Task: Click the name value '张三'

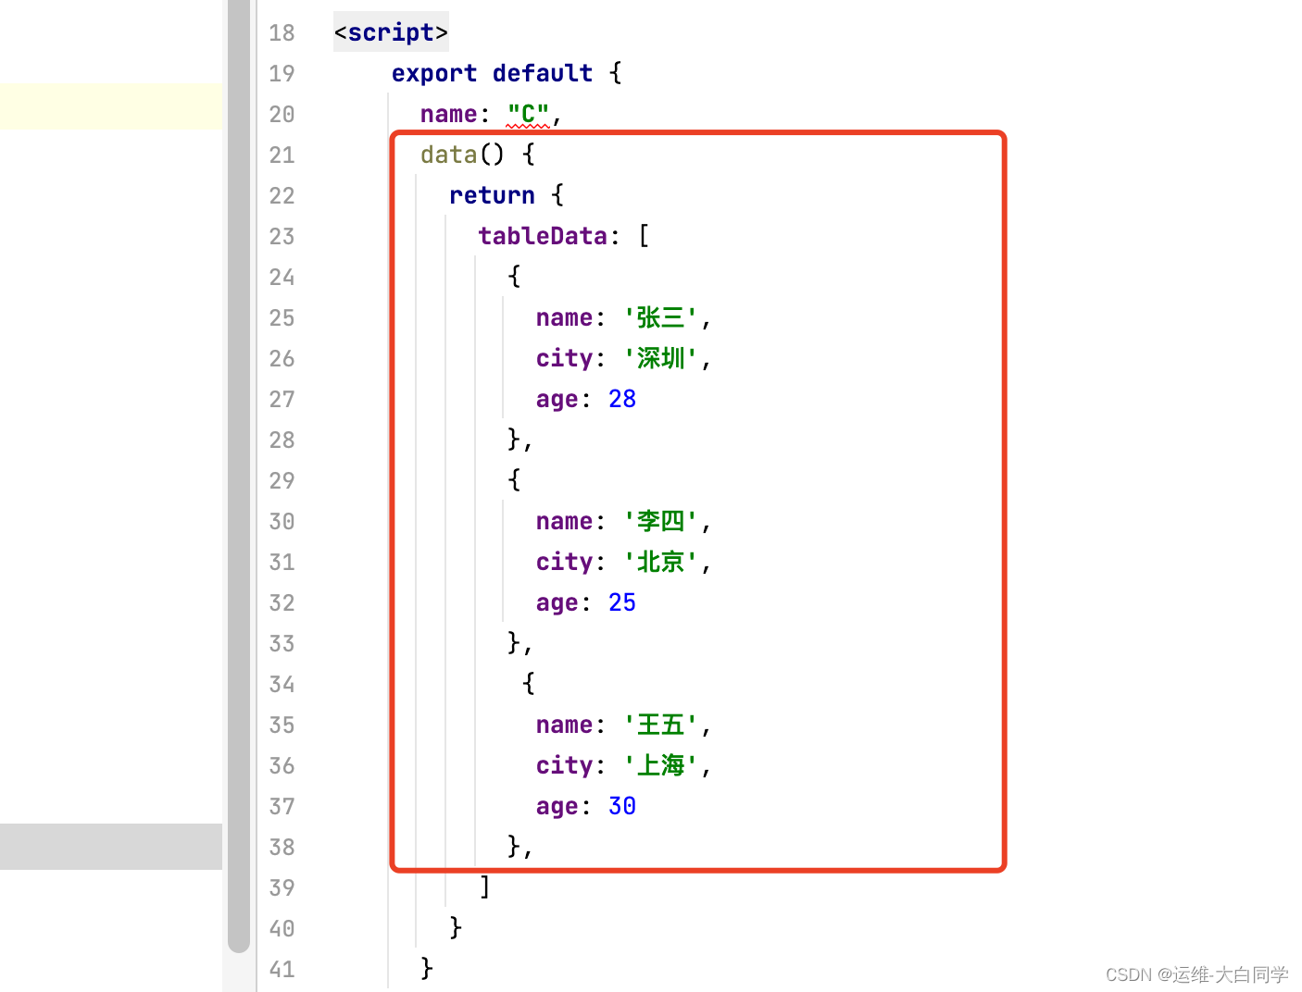Action: [x=660, y=317]
